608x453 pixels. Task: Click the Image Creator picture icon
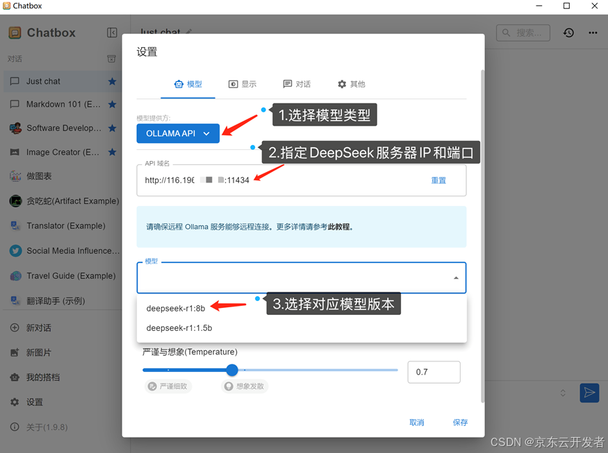15,152
